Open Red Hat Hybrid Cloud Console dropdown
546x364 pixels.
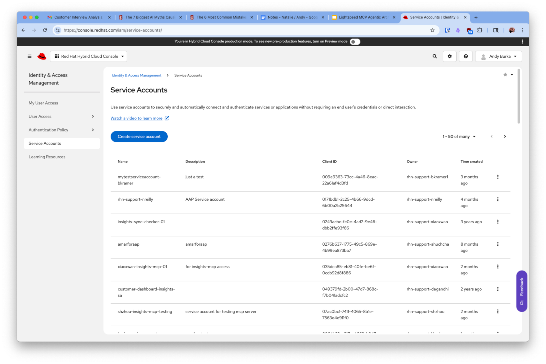(x=89, y=56)
